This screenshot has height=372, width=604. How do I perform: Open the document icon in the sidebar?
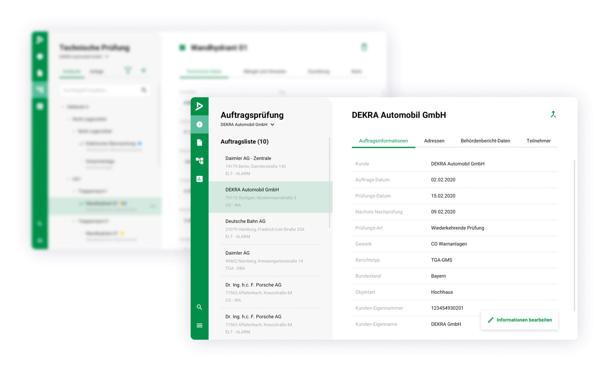[x=199, y=143]
